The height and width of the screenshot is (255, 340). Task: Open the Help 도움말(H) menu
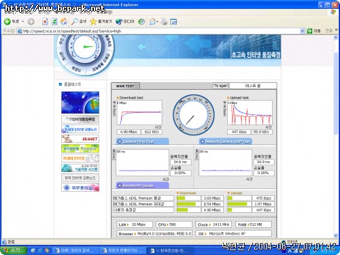pos(104,12)
